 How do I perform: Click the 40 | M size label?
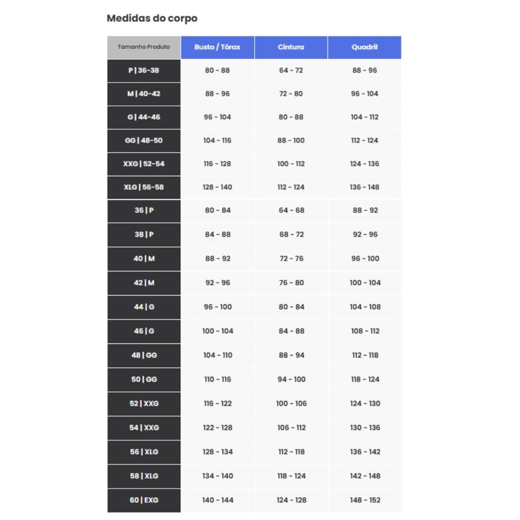click(x=144, y=259)
